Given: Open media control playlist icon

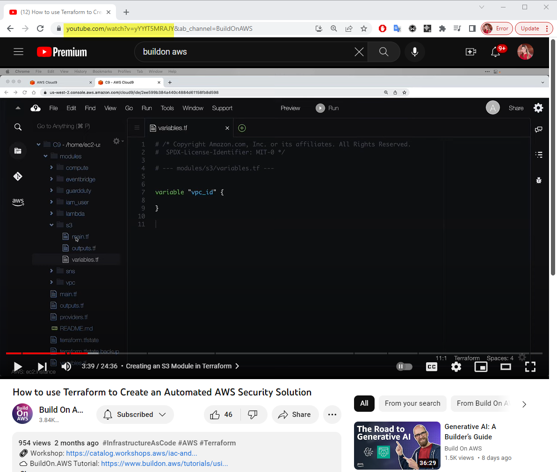Looking at the screenshot, I should pos(457,29).
